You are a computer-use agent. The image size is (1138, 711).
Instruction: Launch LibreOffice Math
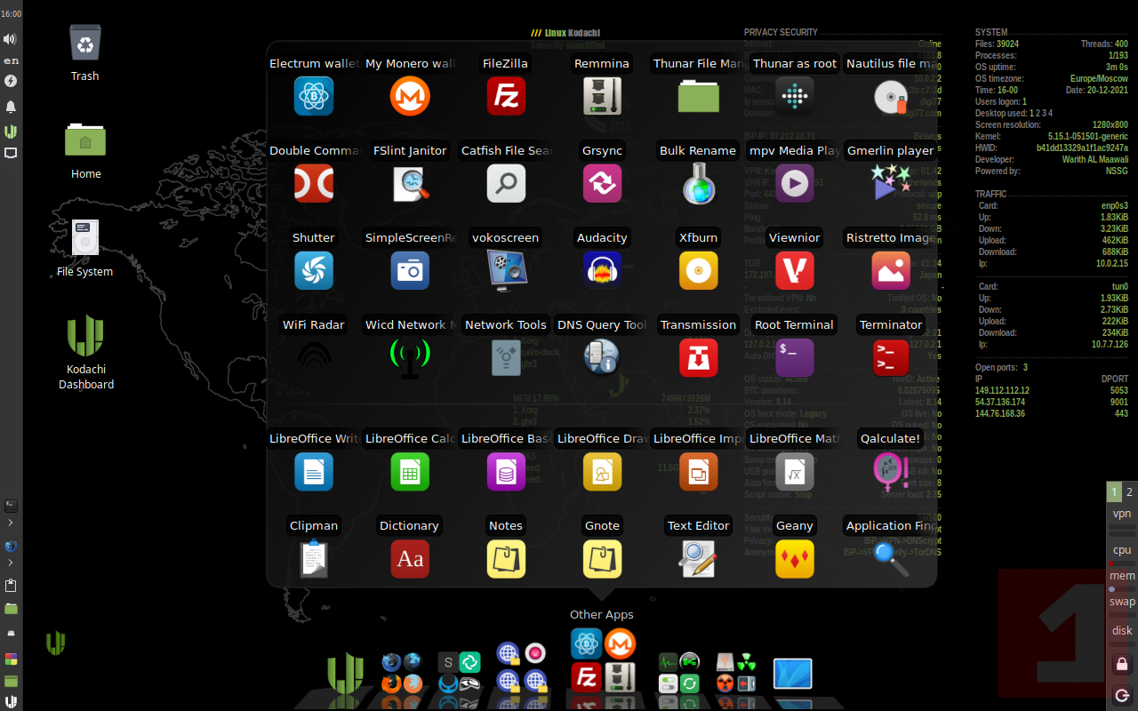(795, 471)
